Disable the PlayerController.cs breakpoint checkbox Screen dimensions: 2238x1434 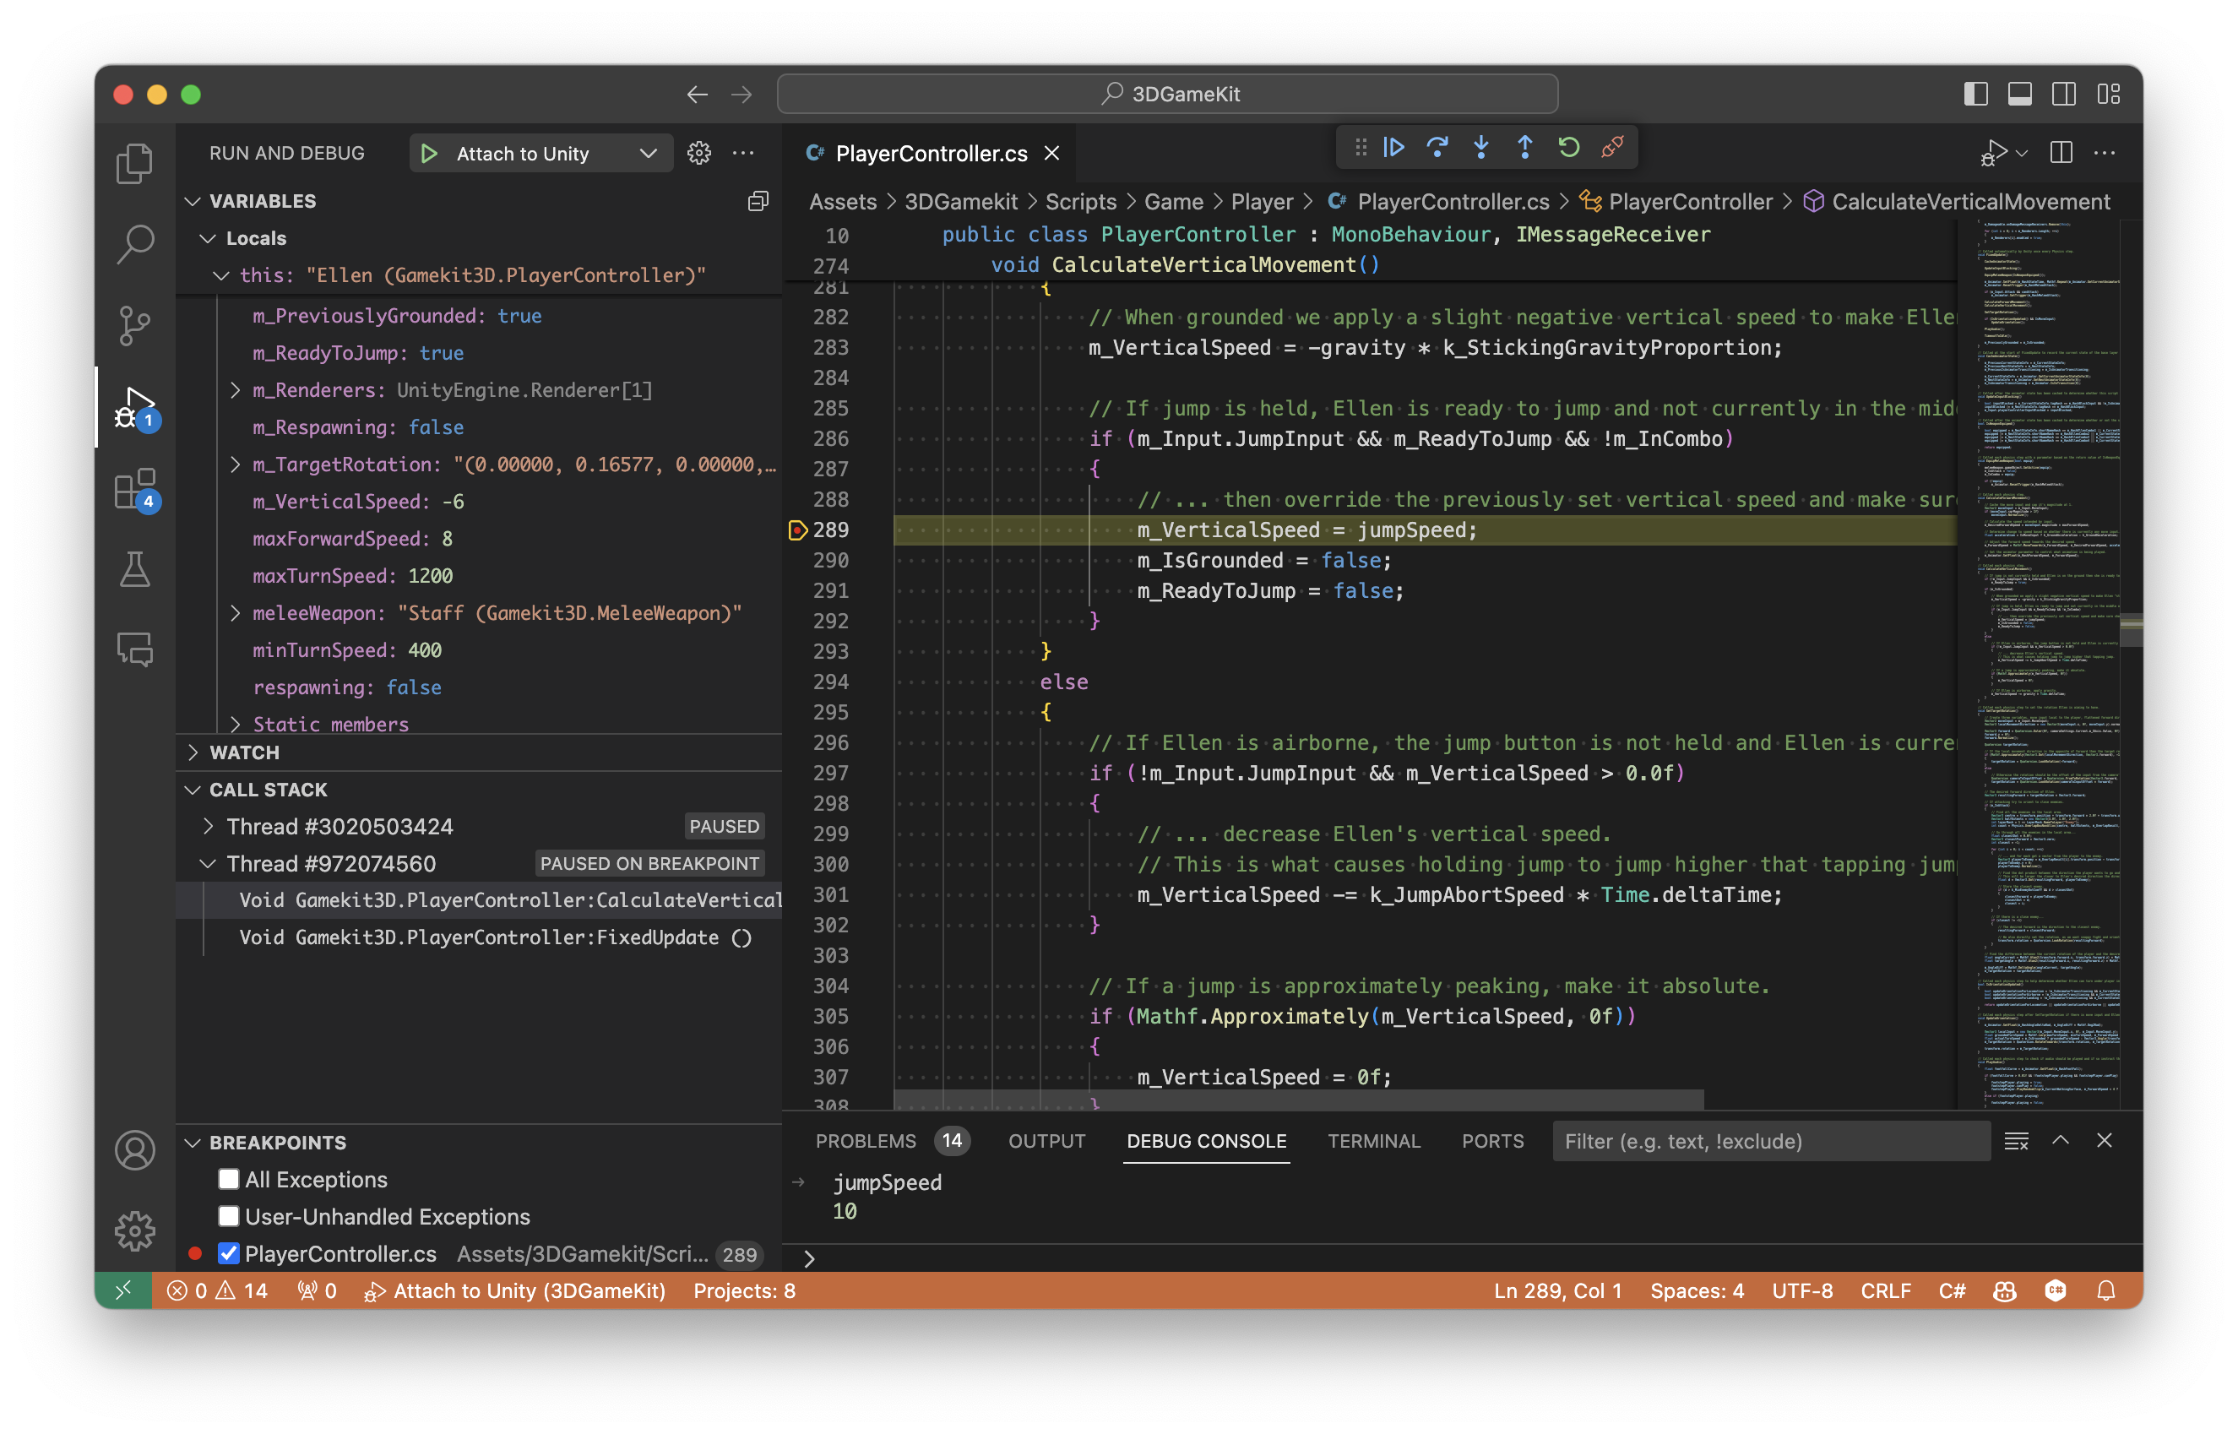coord(228,1253)
